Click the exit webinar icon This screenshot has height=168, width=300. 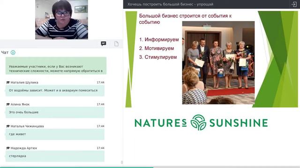coord(294,4)
